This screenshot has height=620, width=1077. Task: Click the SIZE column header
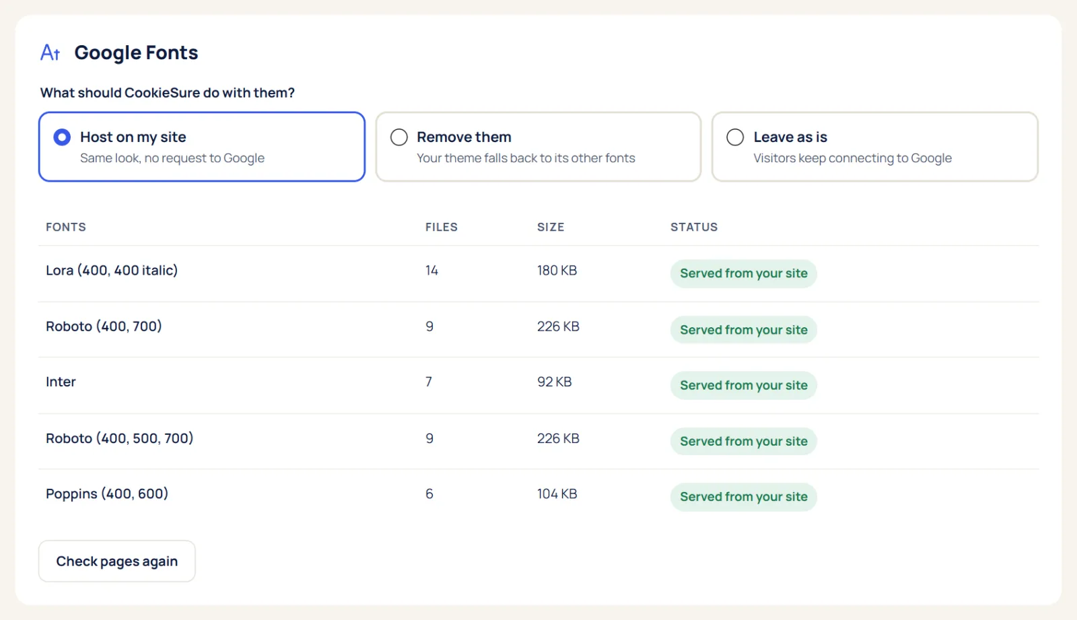click(551, 227)
